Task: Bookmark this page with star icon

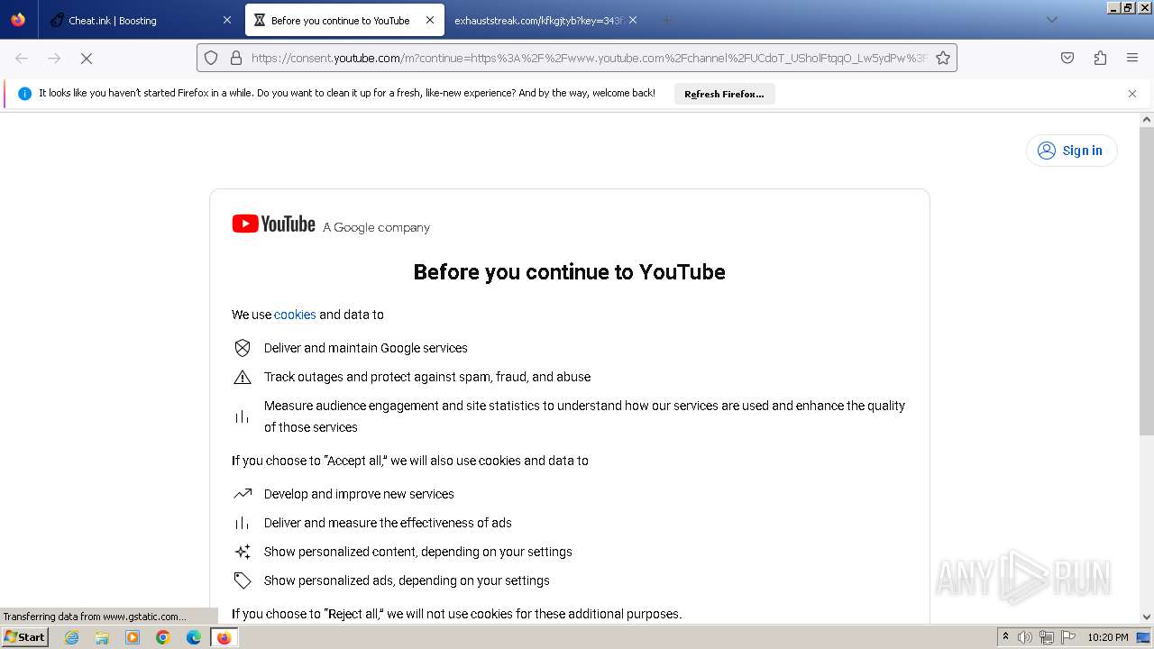Action: click(x=943, y=58)
